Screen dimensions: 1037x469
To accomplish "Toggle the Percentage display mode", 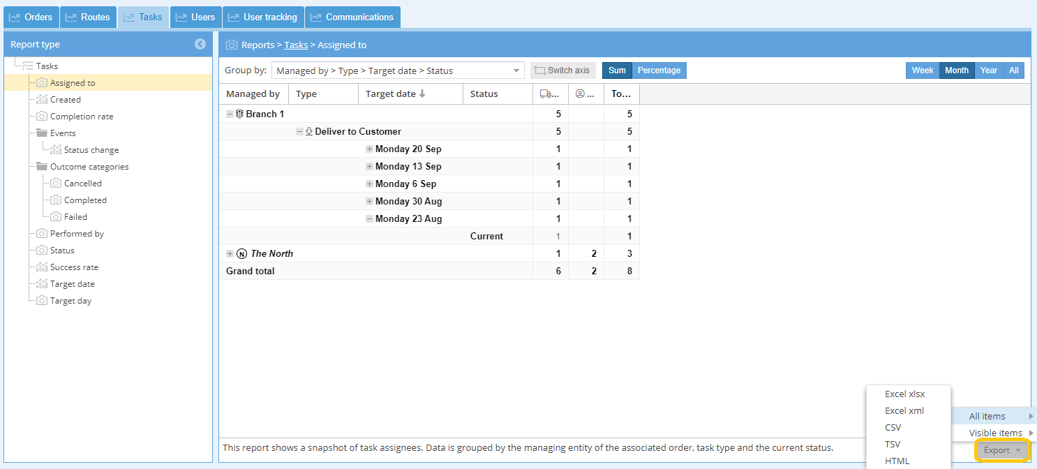I will (659, 70).
